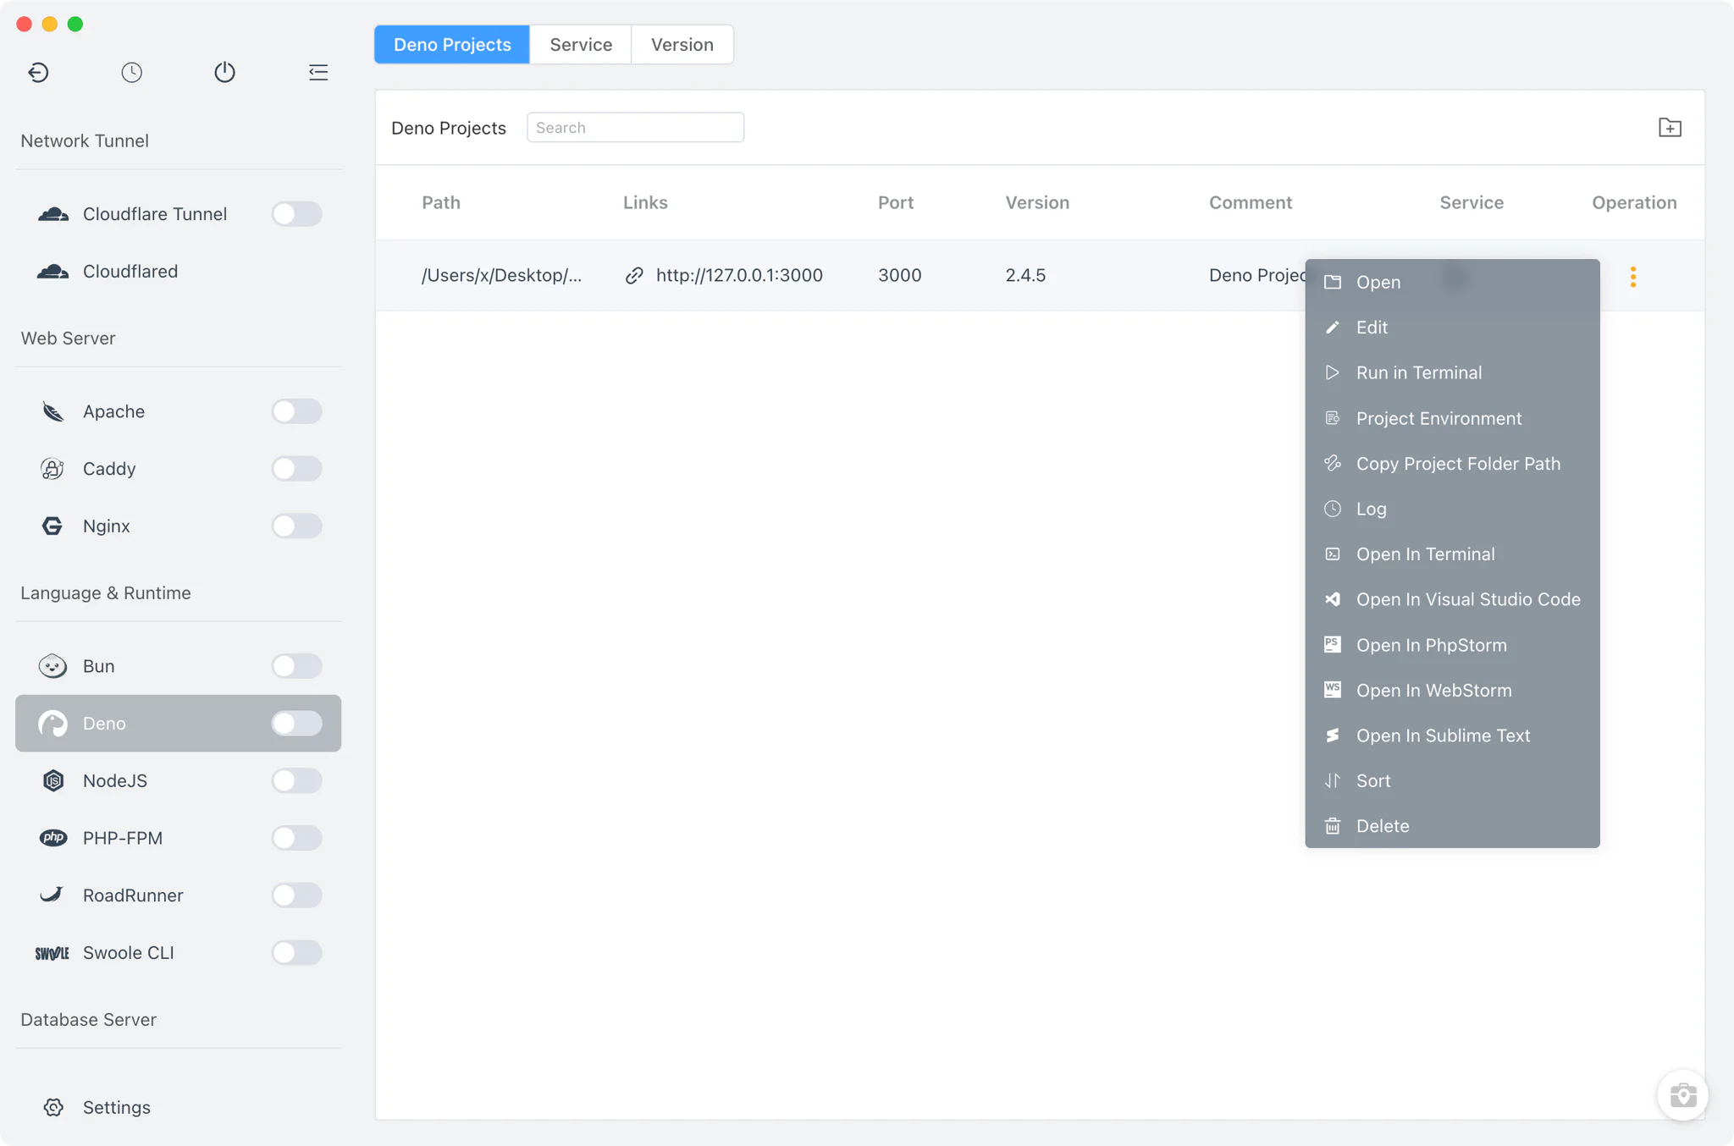This screenshot has width=1734, height=1146.
Task: Select Open In PhpStorm entry
Action: point(1452,645)
